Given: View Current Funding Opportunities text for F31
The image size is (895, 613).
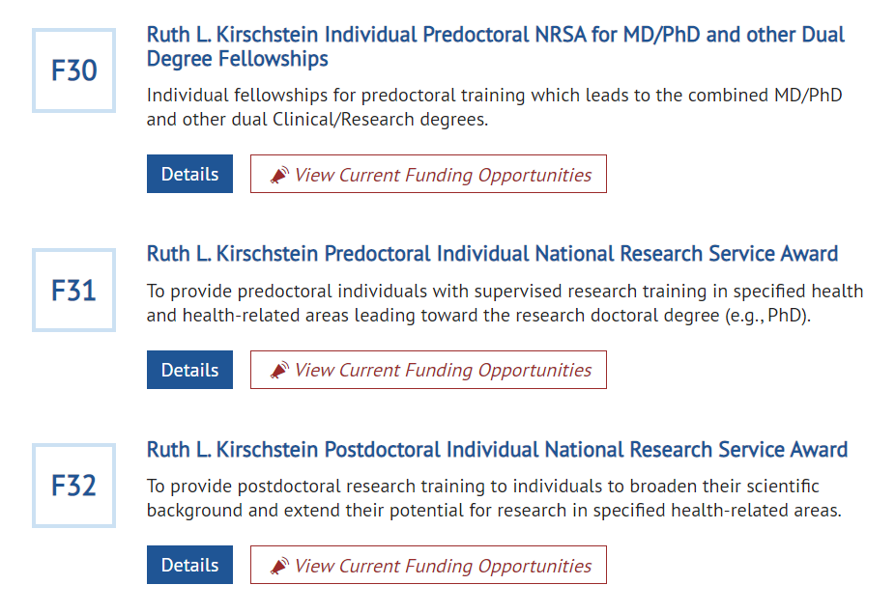Looking at the screenshot, I should 443,370.
